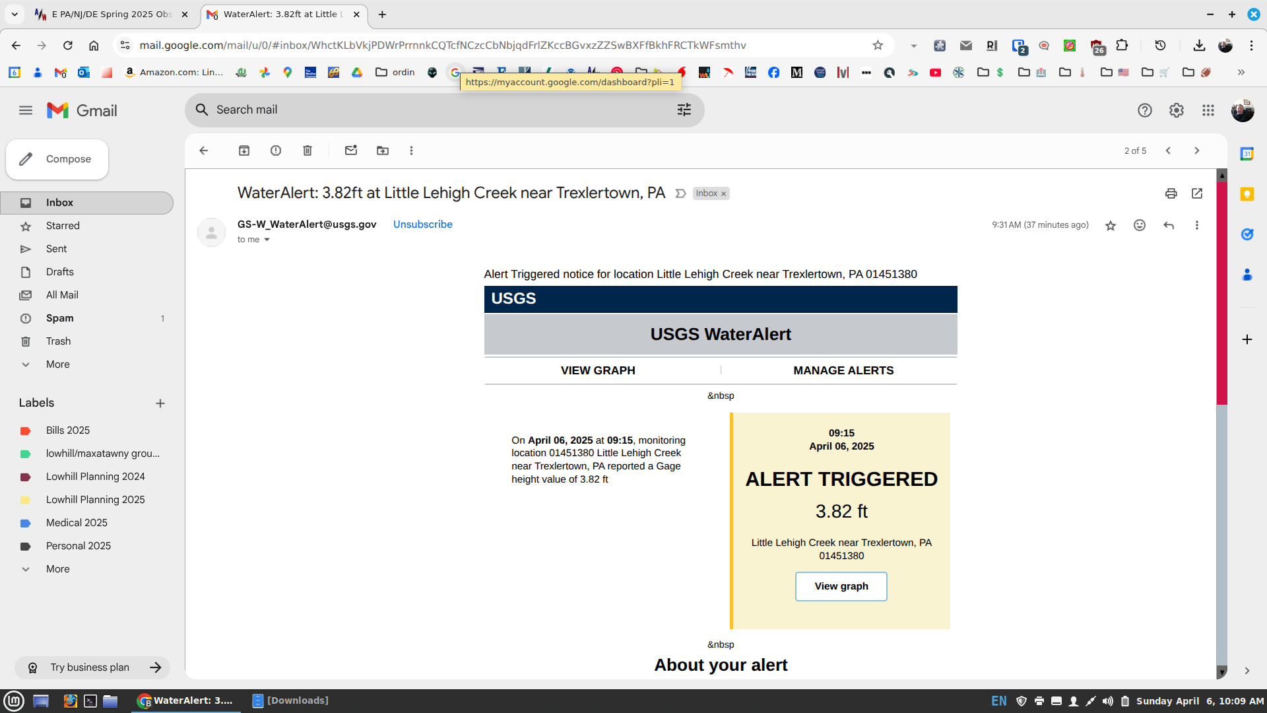Open volume control in system tray
The width and height of the screenshot is (1267, 713).
coord(1108,701)
